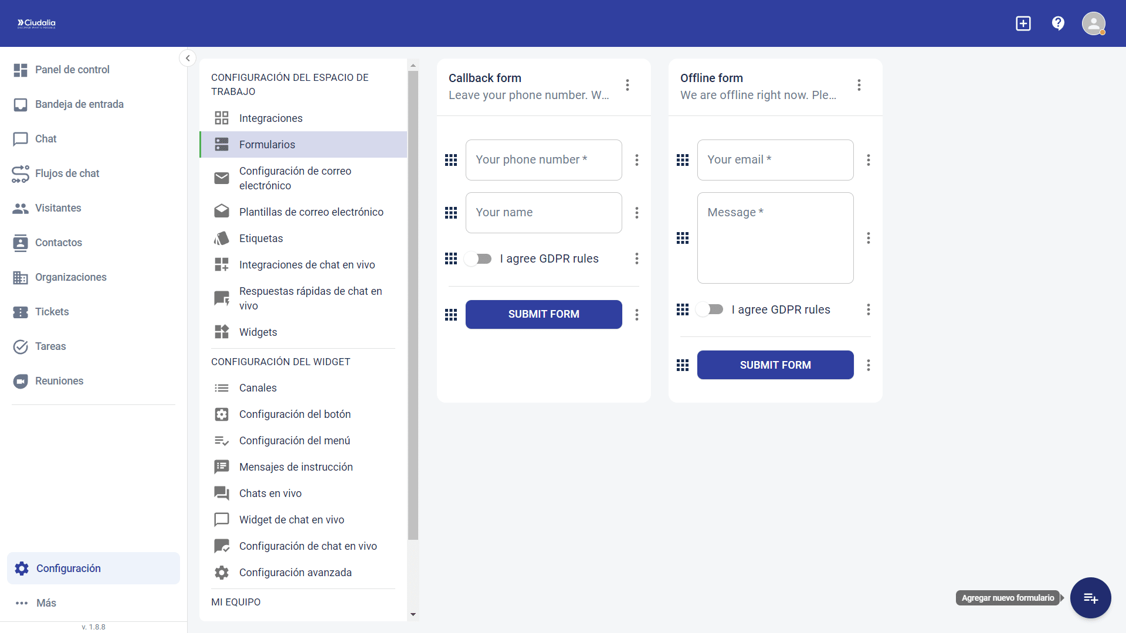Viewport: 1126px width, 633px height.
Task: Open the Tickets section in sidebar
Action: tap(52, 312)
